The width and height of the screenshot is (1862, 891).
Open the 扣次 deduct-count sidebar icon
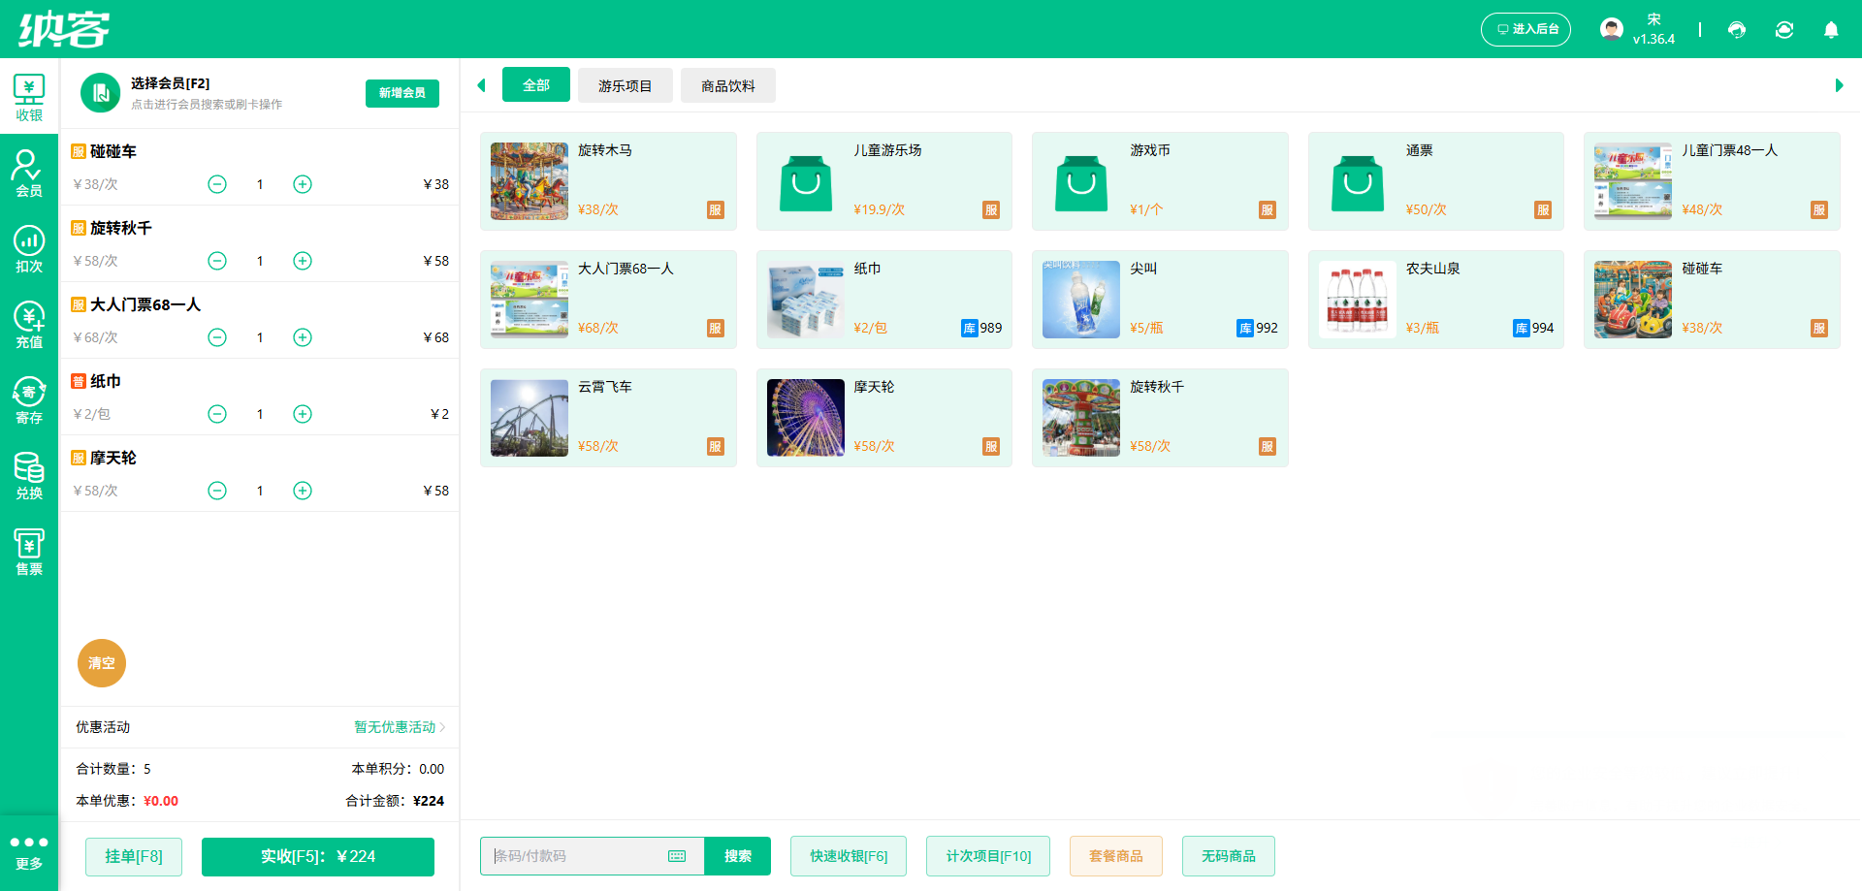point(29,249)
